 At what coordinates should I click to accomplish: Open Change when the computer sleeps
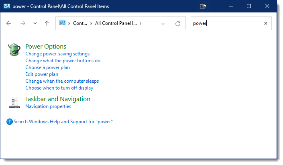(x=62, y=81)
